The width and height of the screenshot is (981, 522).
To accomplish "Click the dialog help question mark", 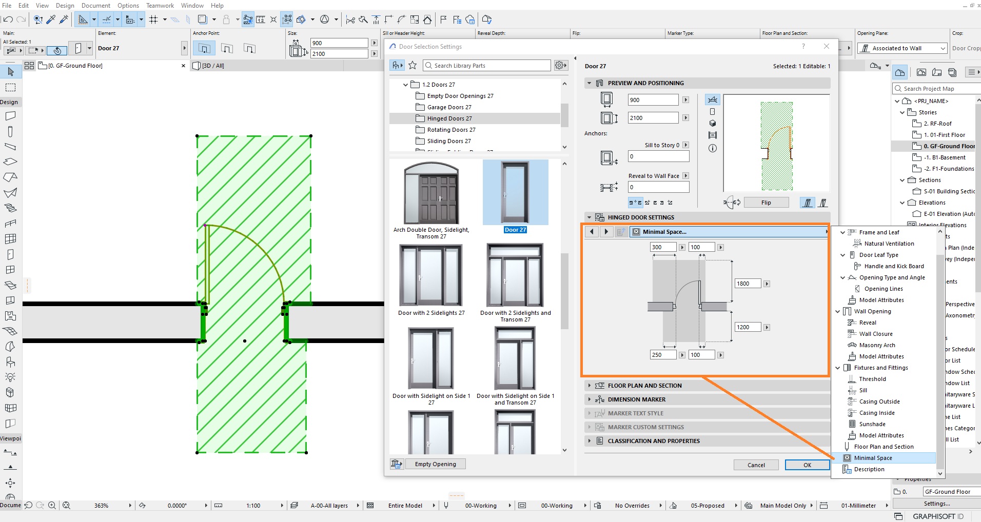I will click(x=803, y=46).
